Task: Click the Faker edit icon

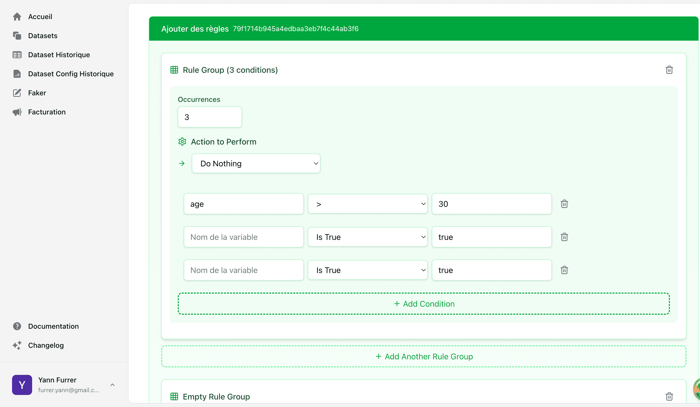Action: pos(17,93)
